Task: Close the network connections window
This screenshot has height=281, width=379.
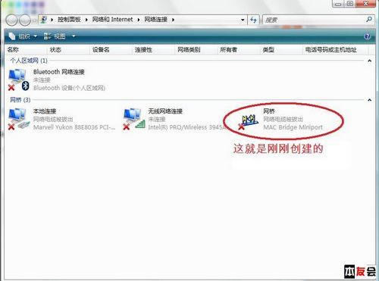Action: (365, 4)
